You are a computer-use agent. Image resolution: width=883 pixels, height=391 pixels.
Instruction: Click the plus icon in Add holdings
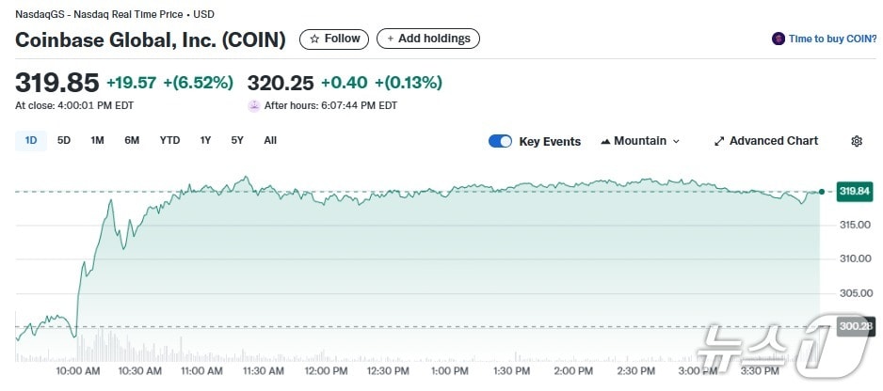click(x=390, y=39)
